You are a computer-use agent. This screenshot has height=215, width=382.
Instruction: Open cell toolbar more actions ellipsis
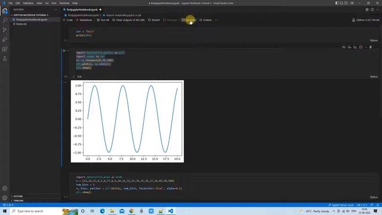(366, 47)
